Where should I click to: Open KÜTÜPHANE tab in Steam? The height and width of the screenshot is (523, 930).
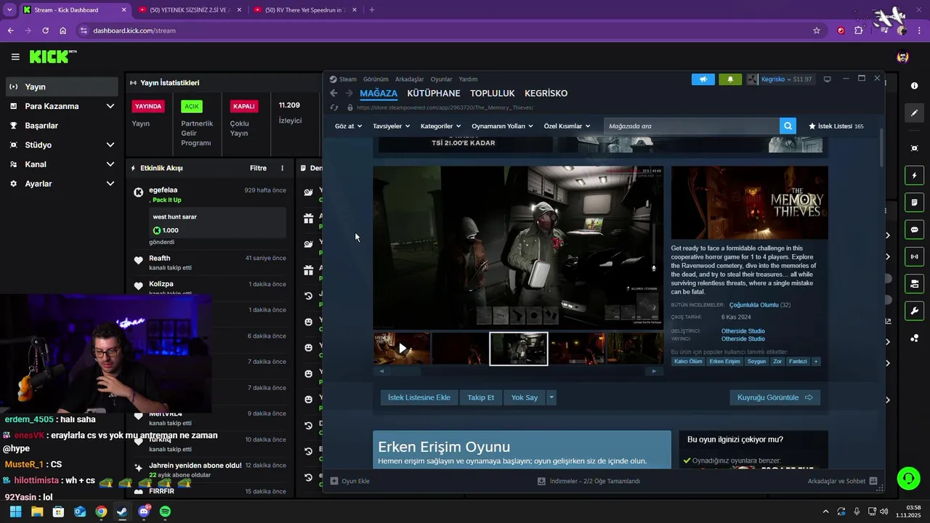(434, 93)
